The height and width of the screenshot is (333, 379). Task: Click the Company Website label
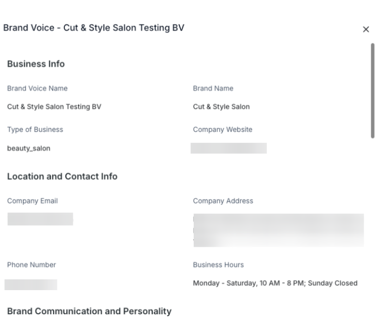pos(222,130)
